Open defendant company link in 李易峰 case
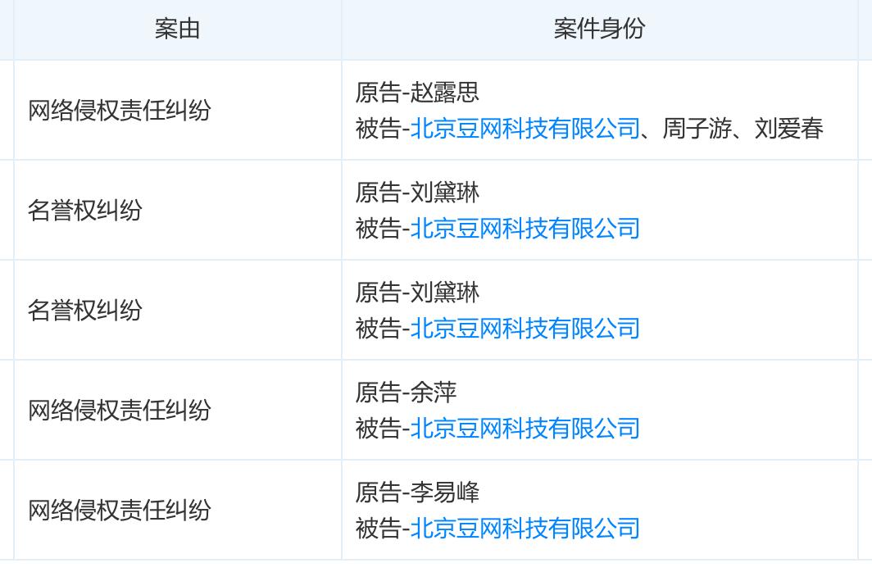The image size is (872, 572). pyautogui.click(x=525, y=528)
